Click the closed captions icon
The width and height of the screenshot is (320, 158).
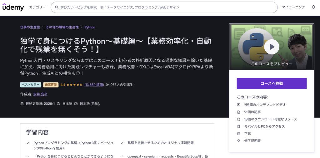(76, 104)
